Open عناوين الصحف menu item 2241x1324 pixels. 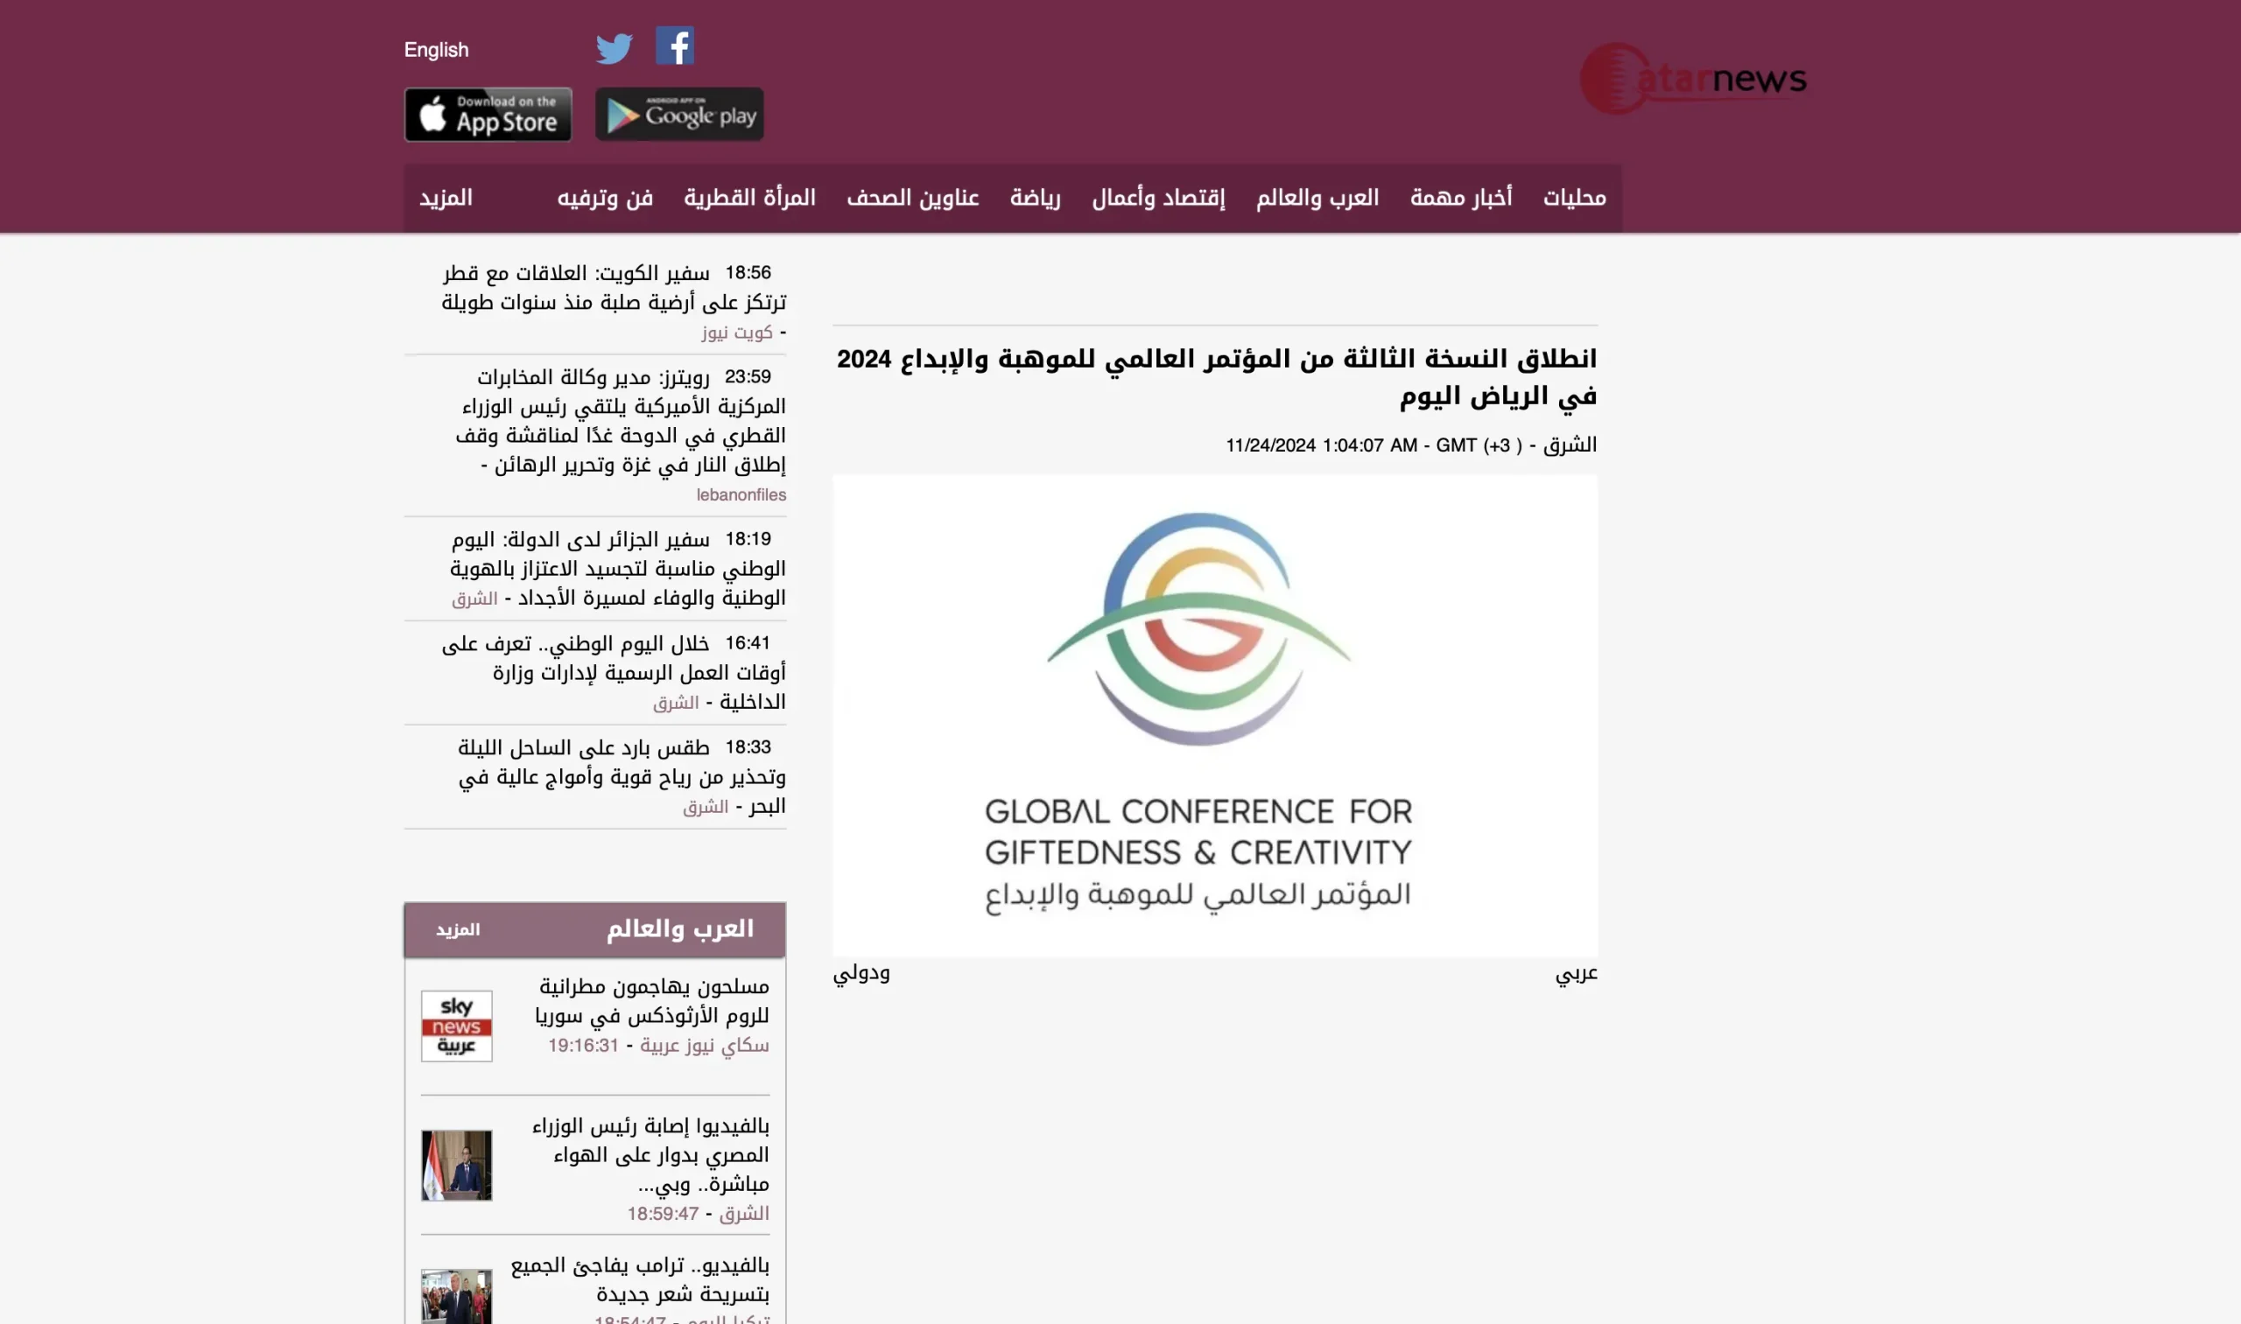pyautogui.click(x=912, y=198)
